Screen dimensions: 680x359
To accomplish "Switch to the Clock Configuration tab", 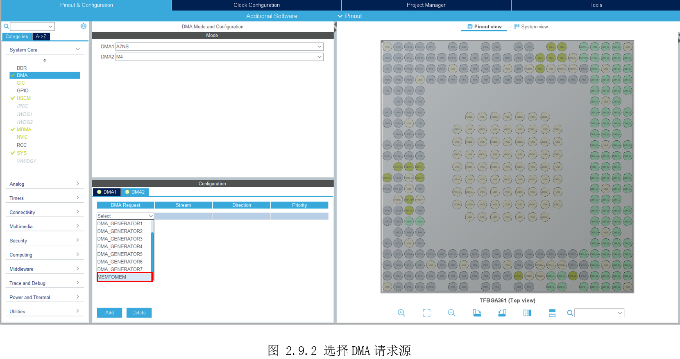I will coord(256,5).
